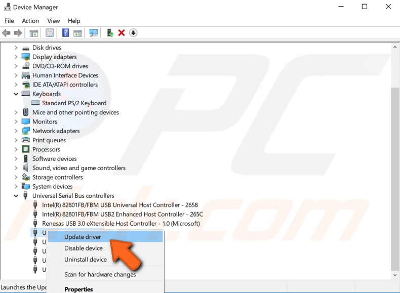Expand the Display adapters node
400x293 pixels.
pos(16,57)
